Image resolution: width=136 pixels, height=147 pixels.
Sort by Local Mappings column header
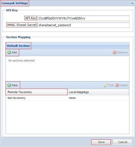click(98, 92)
